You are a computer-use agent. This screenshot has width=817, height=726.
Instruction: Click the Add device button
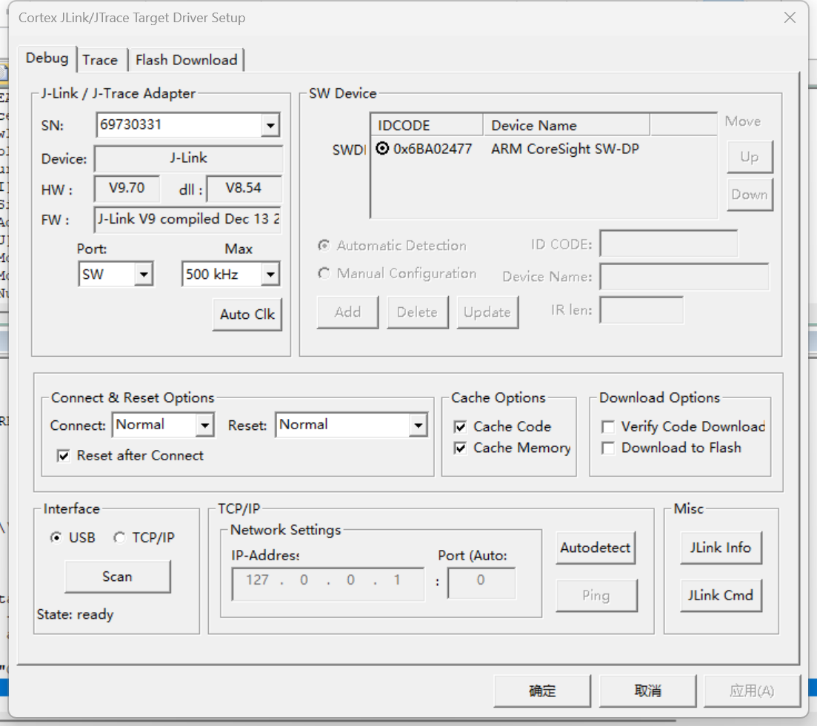(347, 312)
